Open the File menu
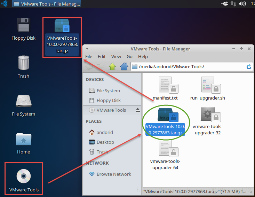Screen dimensions: 255x197 89,57
